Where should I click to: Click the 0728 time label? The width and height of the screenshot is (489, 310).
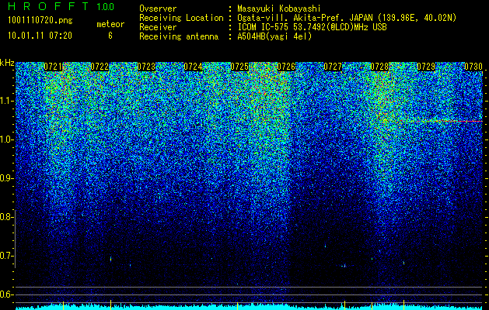tap(379, 67)
